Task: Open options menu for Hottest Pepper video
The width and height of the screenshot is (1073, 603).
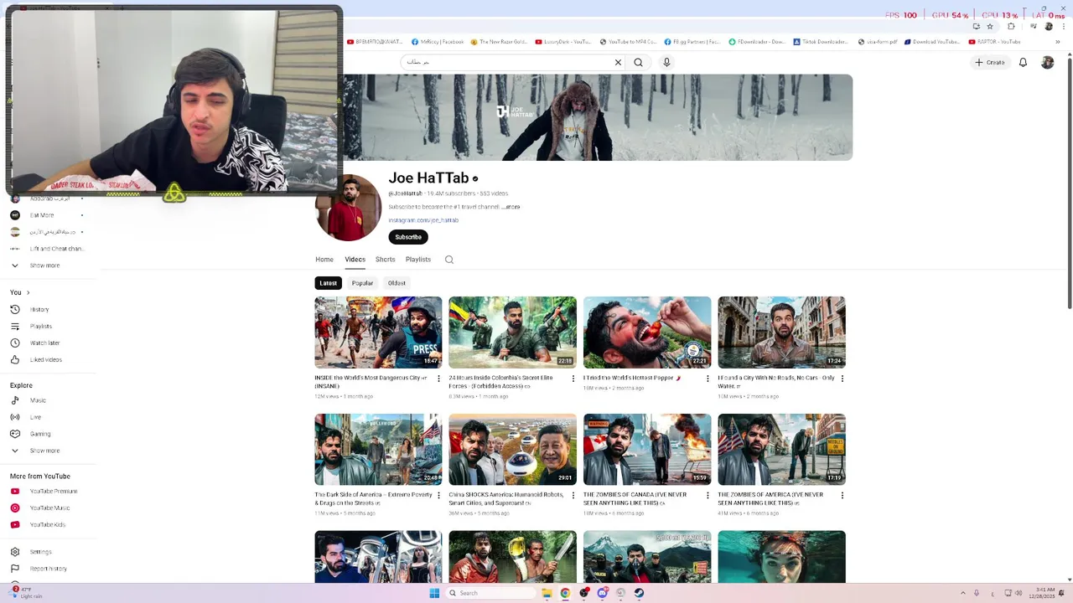Action: click(x=708, y=379)
